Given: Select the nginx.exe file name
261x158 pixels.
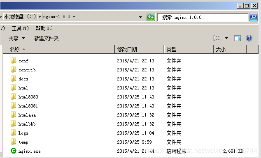Looking at the screenshot, I should [30, 151].
